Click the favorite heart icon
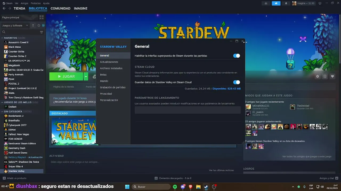The image size is (341, 191). point(332,76)
